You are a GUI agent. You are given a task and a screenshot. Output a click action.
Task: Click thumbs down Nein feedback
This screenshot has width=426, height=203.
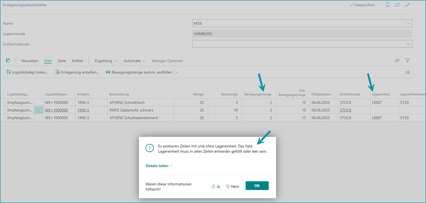click(233, 186)
